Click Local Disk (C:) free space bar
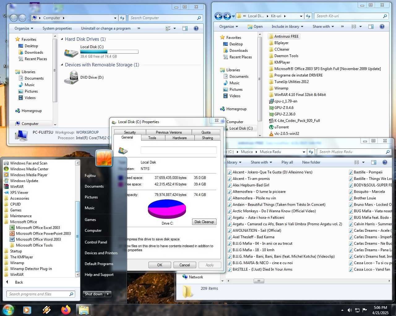The image size is (396, 316). (109, 52)
